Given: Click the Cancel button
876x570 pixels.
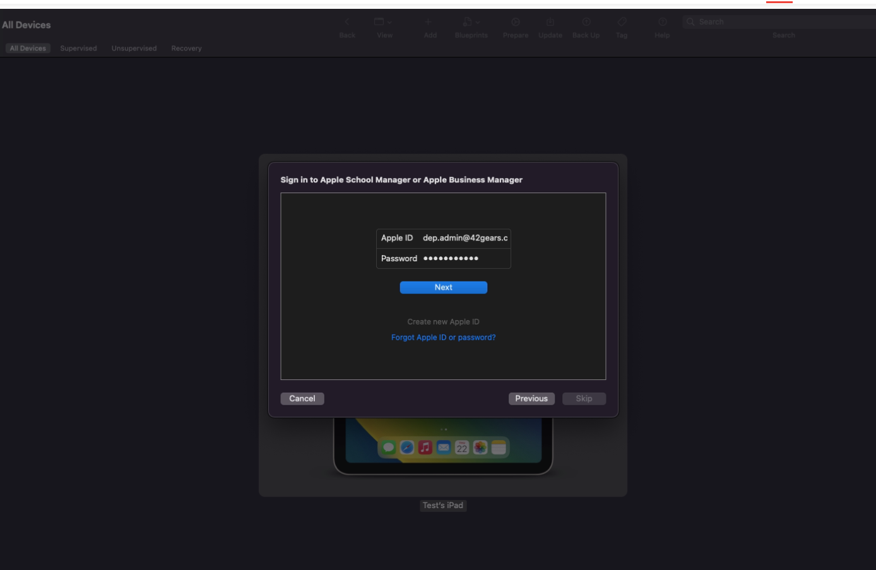Looking at the screenshot, I should point(302,398).
